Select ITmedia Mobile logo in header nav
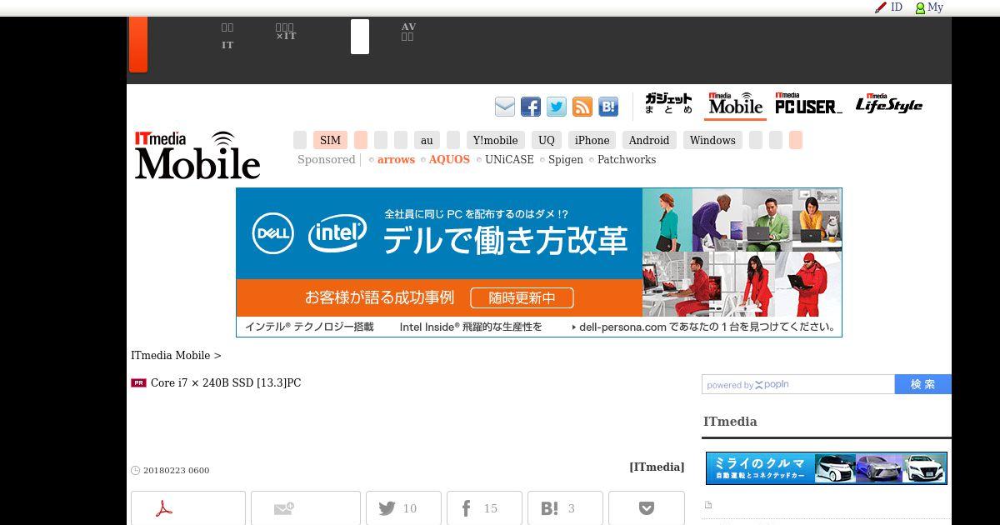Image resolution: width=1000 pixels, height=525 pixels. pos(736,104)
